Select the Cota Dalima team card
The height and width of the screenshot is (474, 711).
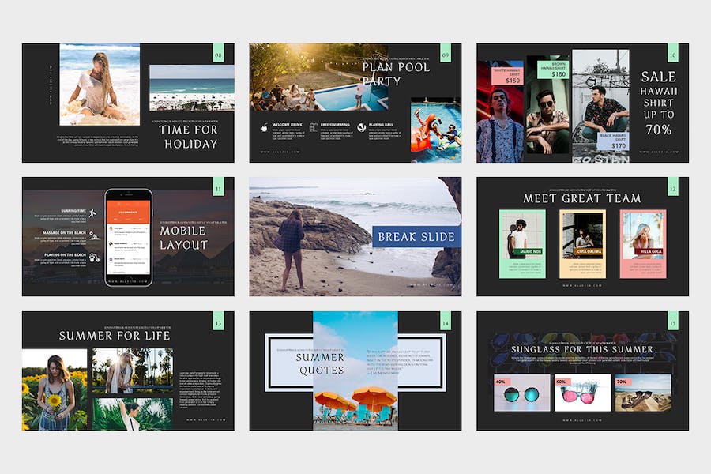[583, 244]
